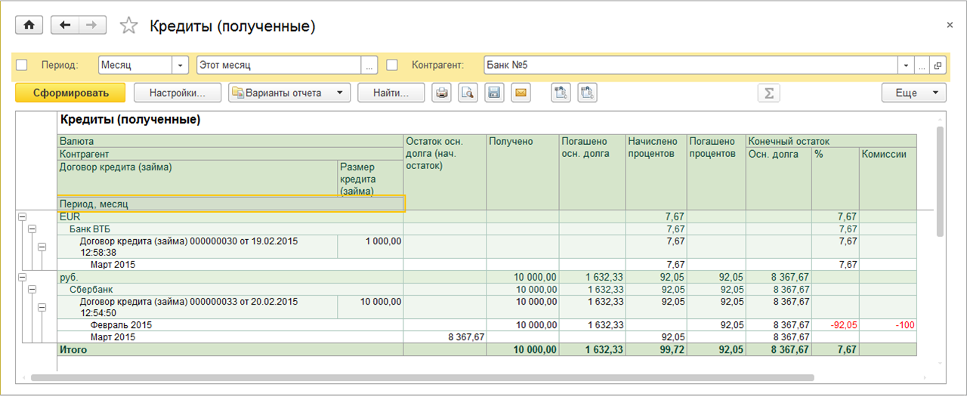
Task: Click the Home icon button
Action: click(x=29, y=26)
